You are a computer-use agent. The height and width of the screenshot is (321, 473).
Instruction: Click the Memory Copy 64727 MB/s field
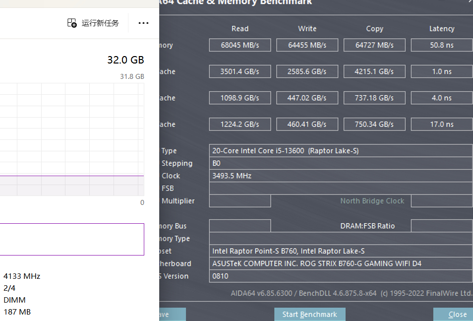374,45
